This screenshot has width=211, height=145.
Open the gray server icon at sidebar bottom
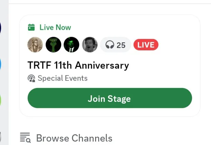(1, 136)
